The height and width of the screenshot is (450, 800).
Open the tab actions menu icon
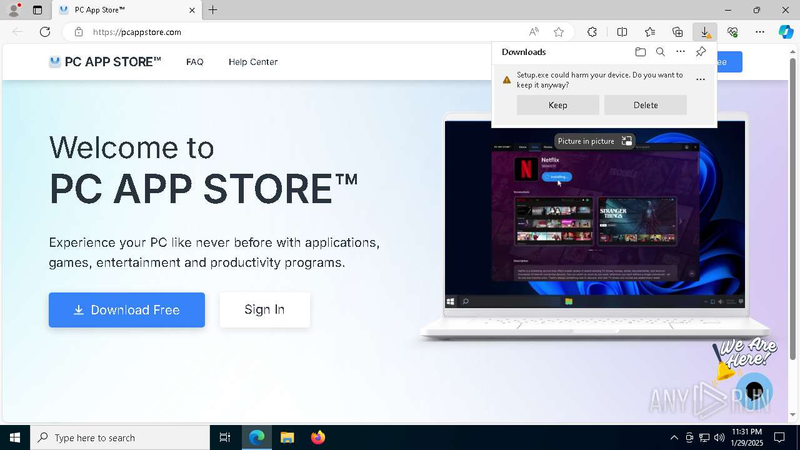37,10
